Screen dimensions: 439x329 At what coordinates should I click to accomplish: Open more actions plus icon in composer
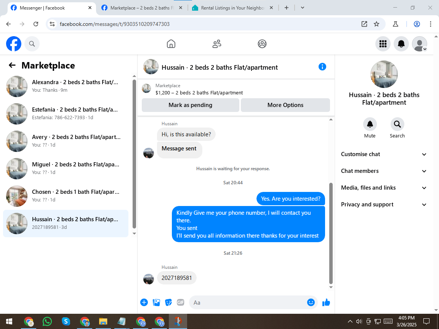[x=144, y=302]
